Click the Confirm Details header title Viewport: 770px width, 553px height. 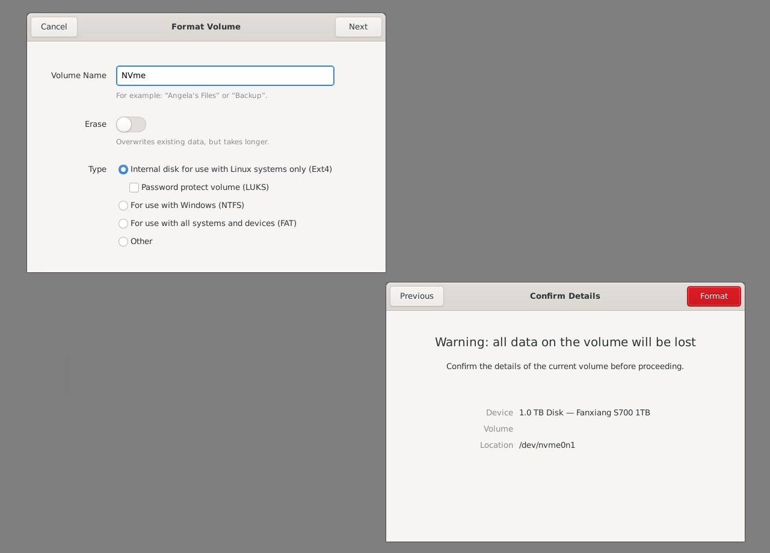pyautogui.click(x=565, y=296)
